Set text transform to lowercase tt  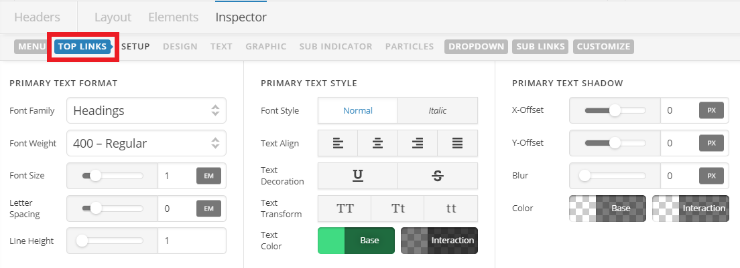[450, 209]
